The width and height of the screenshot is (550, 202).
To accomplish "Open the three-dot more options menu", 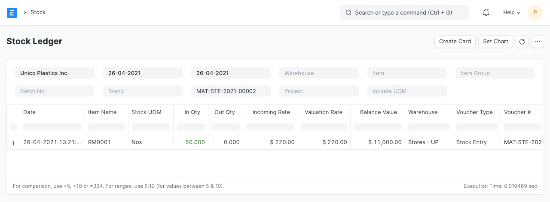I will (x=538, y=42).
